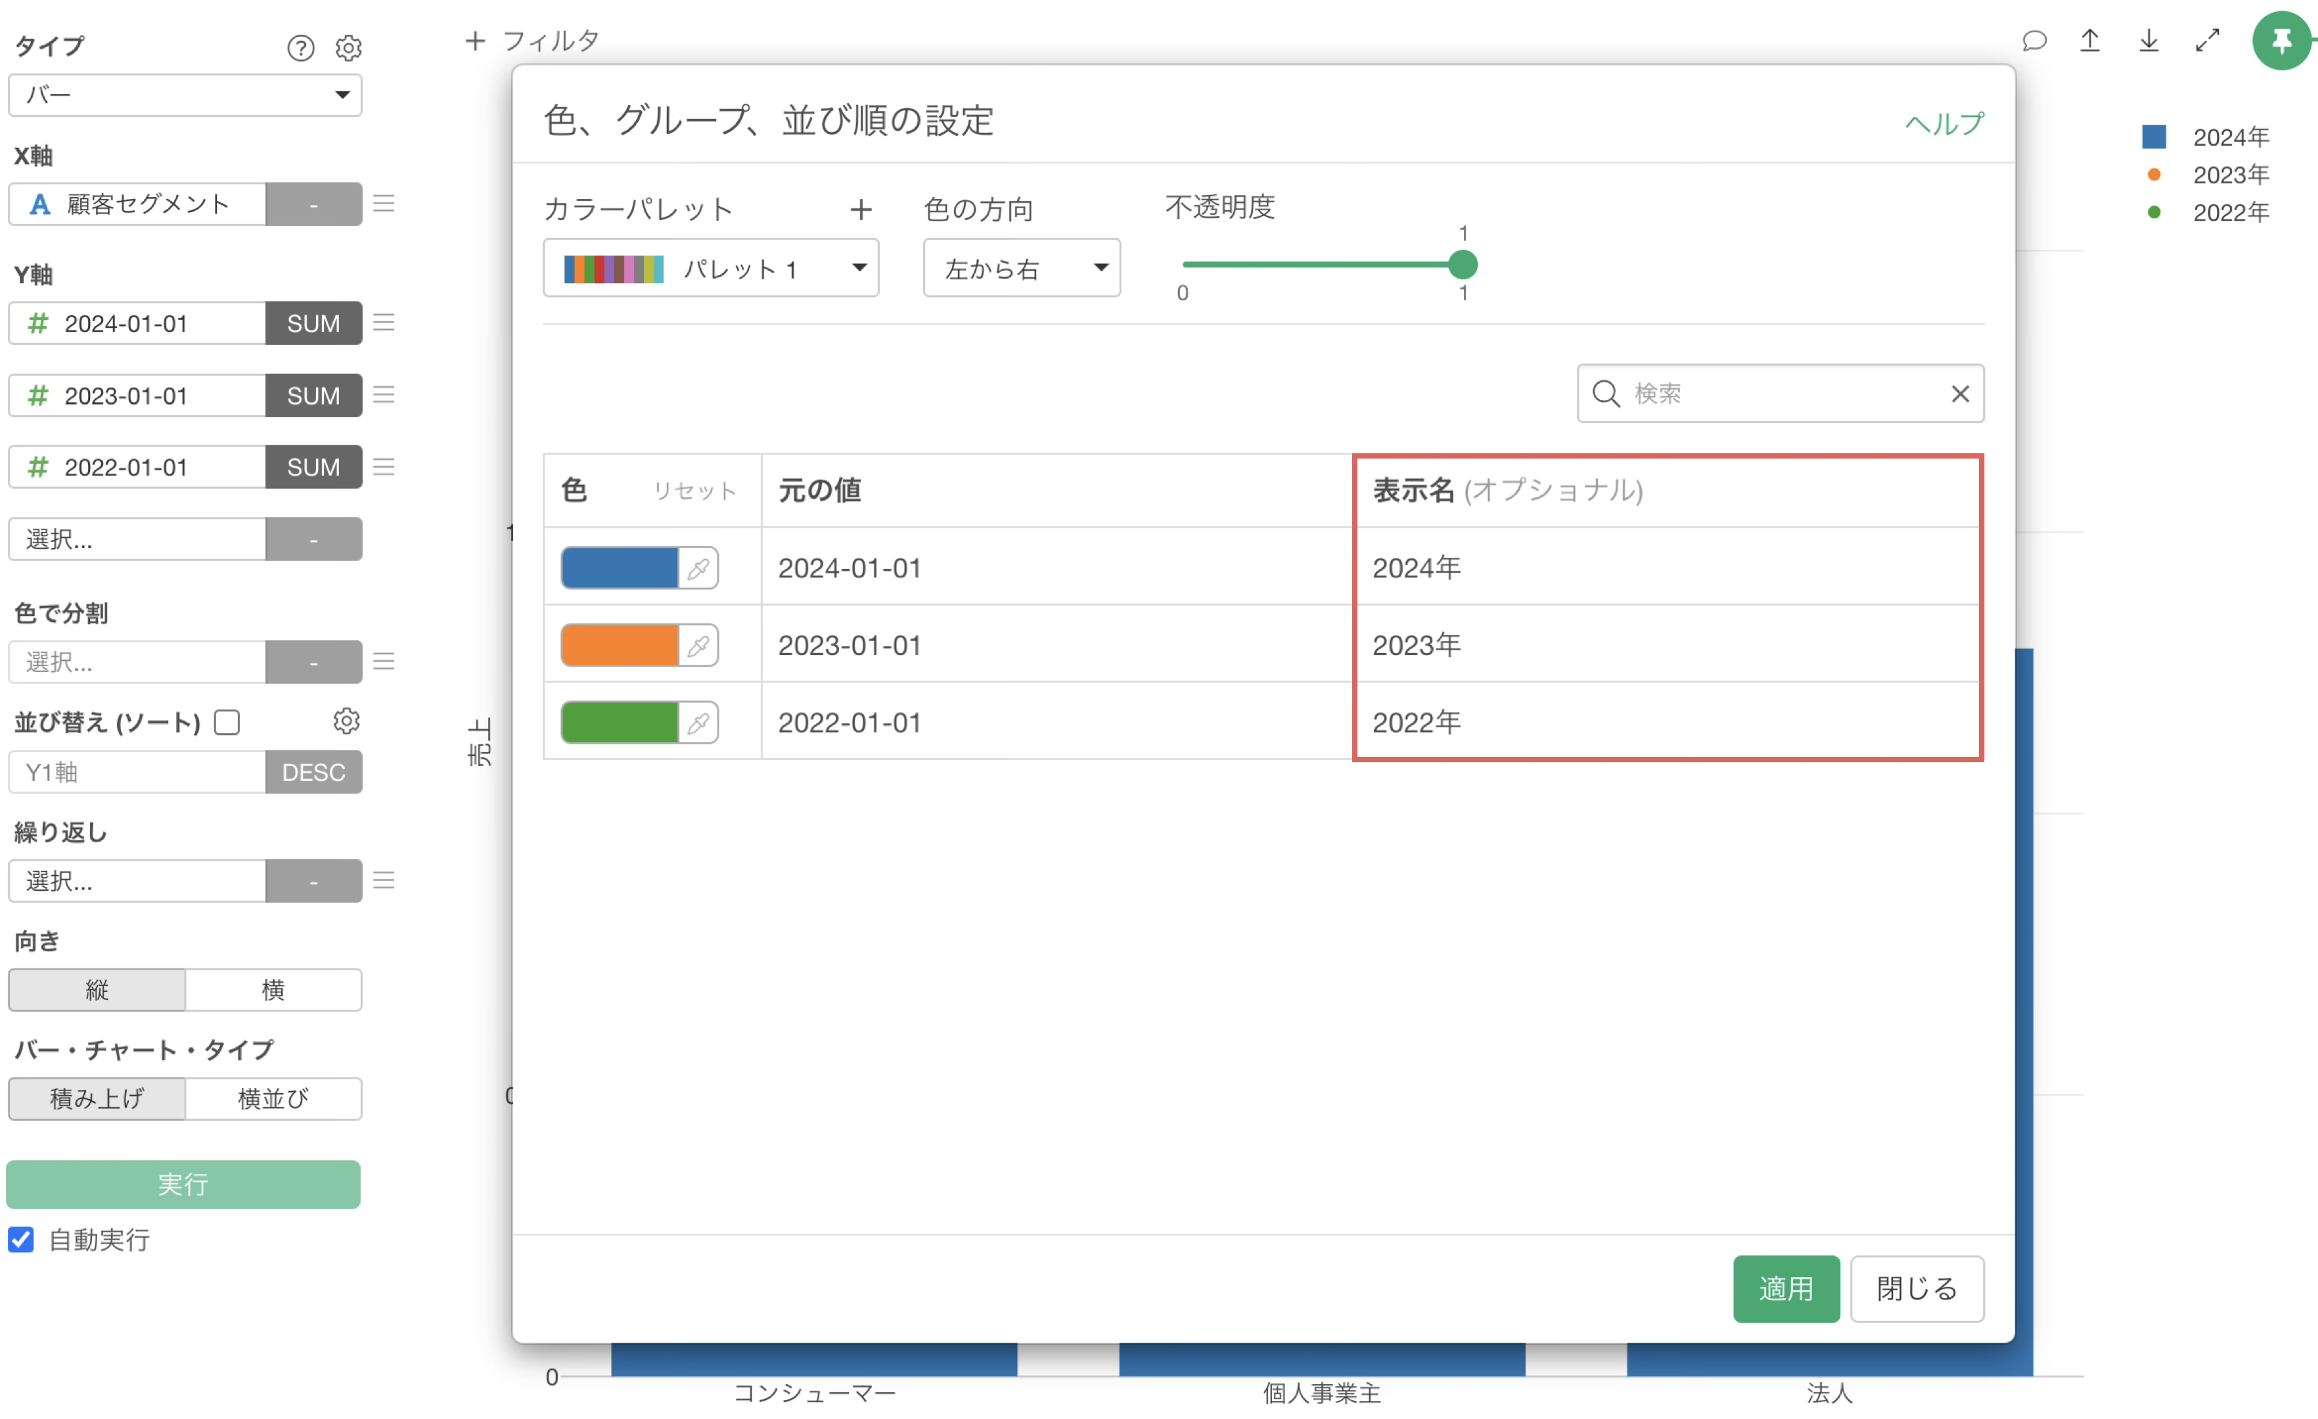Click the export upload arrow icon
2318x1419 pixels.
pyautogui.click(x=2089, y=41)
